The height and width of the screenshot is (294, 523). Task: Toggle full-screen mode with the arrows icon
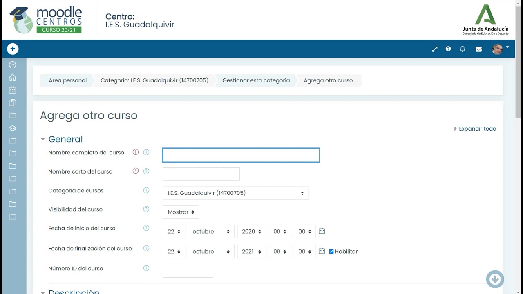pos(435,49)
